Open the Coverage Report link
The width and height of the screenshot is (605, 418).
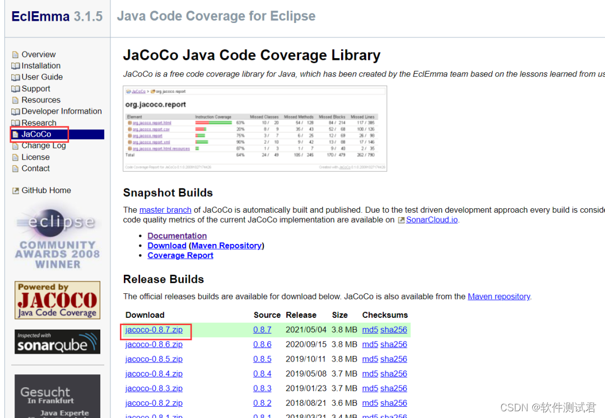[180, 255]
